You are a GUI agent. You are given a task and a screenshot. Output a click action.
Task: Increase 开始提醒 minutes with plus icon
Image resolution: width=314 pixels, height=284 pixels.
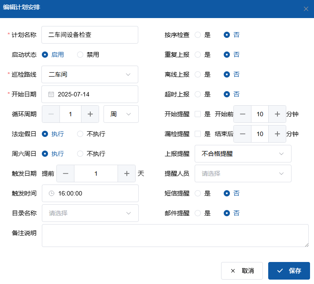pyautogui.click(x=277, y=114)
